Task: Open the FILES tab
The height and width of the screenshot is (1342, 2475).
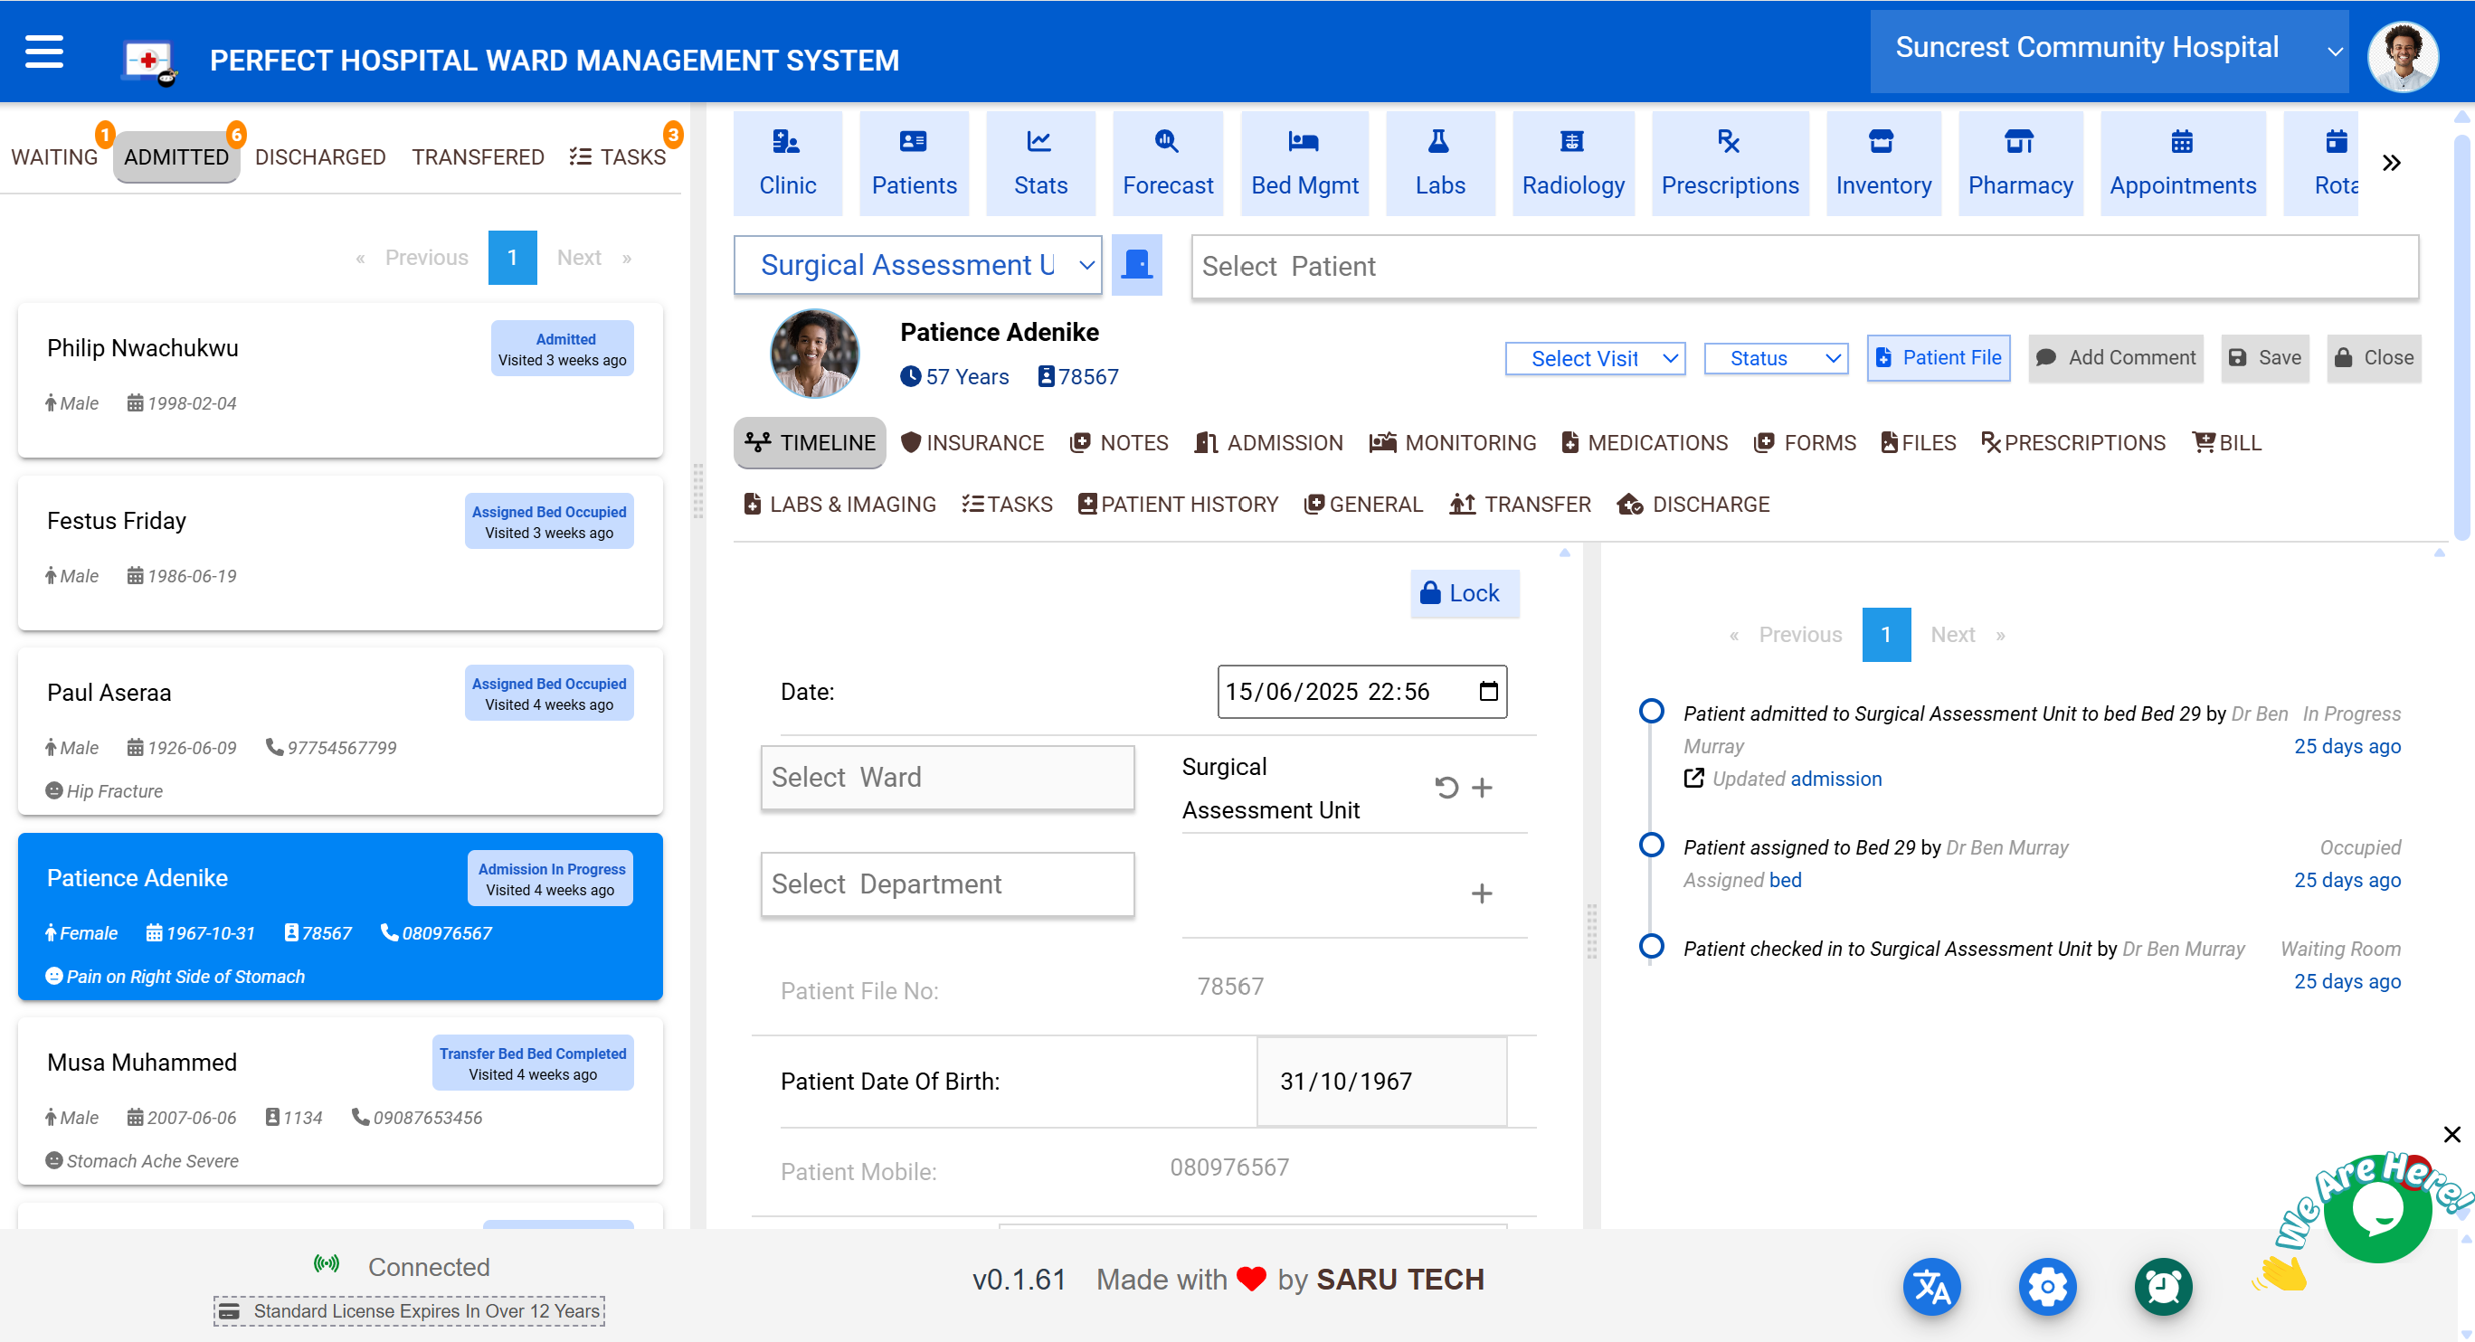Action: (x=1919, y=443)
